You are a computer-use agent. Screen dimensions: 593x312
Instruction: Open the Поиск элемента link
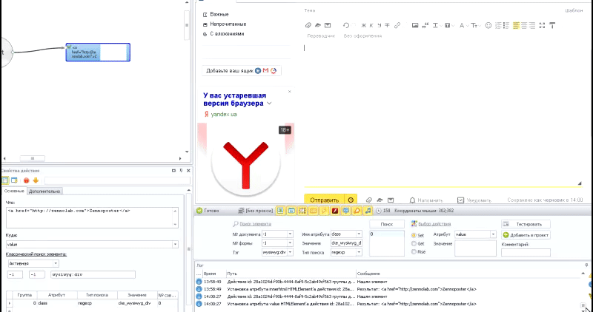pyautogui.click(x=255, y=224)
